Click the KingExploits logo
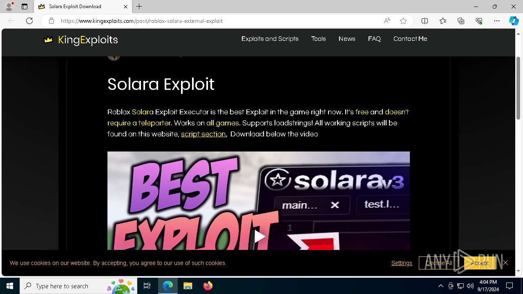 coord(81,40)
